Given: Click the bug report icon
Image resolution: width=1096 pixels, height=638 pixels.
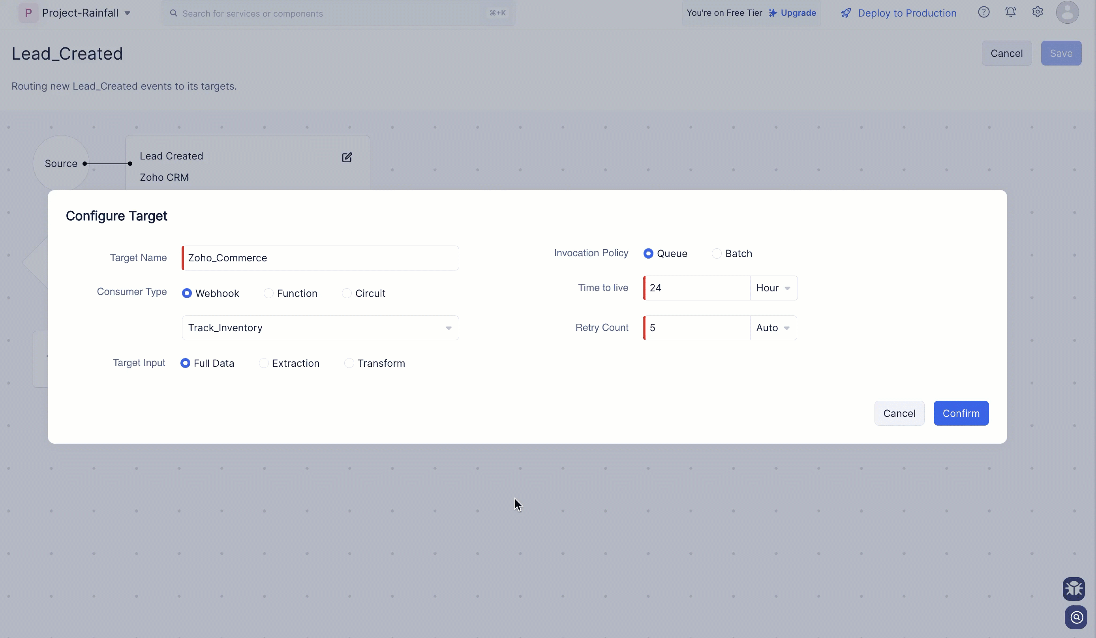Looking at the screenshot, I should pos(1073,588).
